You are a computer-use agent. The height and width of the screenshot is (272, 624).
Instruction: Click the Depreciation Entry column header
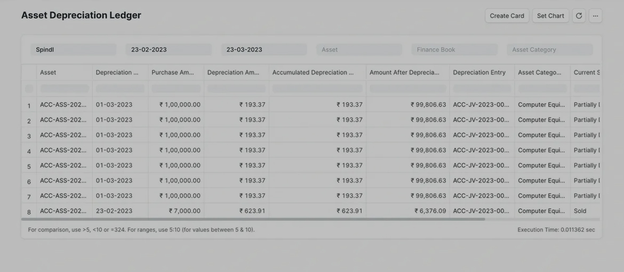[481, 72]
